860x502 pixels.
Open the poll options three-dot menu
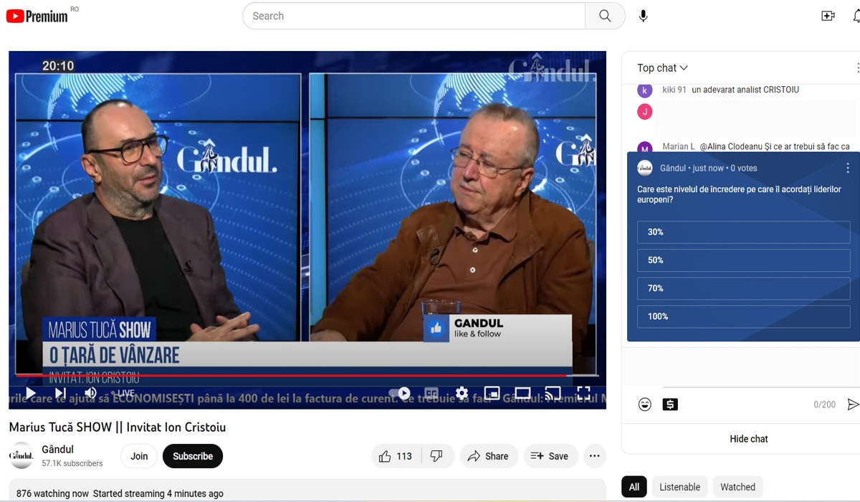tap(848, 168)
